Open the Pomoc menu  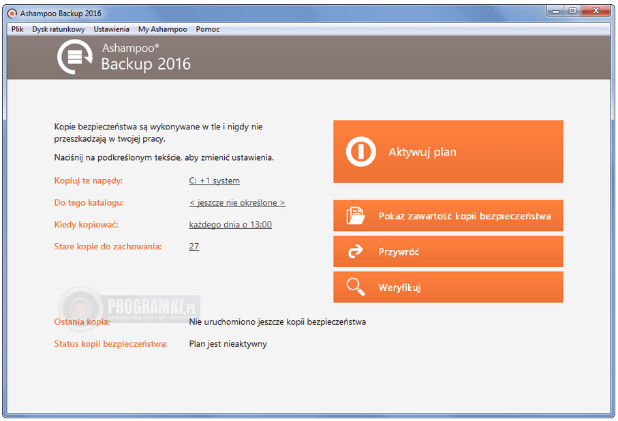208,29
